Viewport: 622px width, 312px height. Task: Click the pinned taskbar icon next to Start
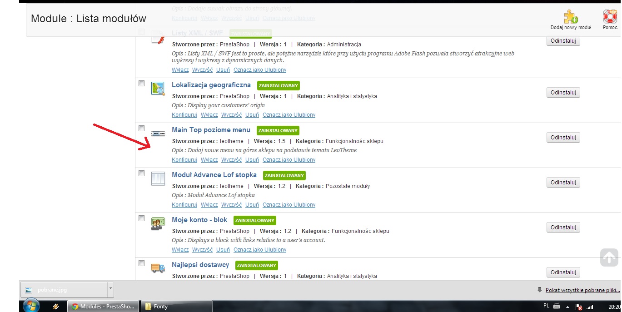pos(56,307)
